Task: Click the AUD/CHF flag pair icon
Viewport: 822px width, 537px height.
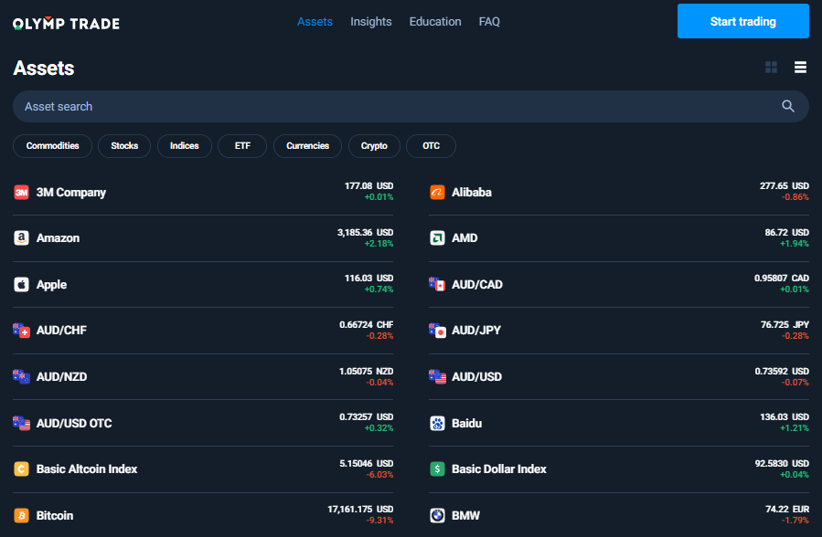Action: [x=22, y=331]
